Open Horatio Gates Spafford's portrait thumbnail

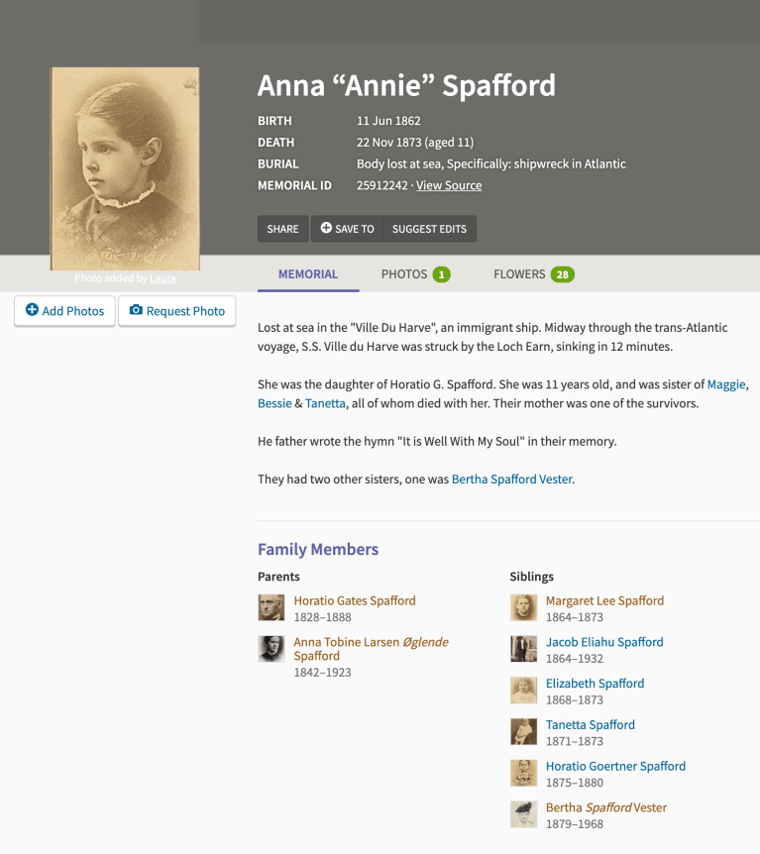271,607
